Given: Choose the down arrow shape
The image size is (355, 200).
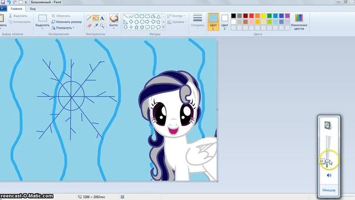Looking at the screenshot, I should (126, 27).
